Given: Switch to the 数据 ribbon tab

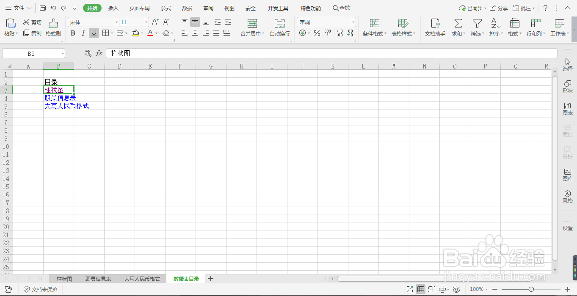Looking at the screenshot, I should coord(187,8).
